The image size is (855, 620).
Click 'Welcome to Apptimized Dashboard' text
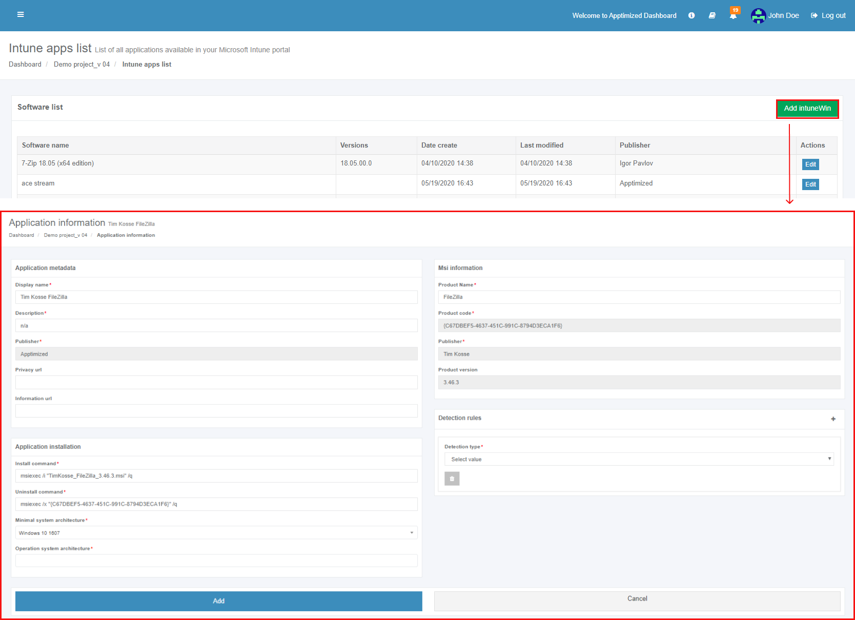(x=624, y=15)
